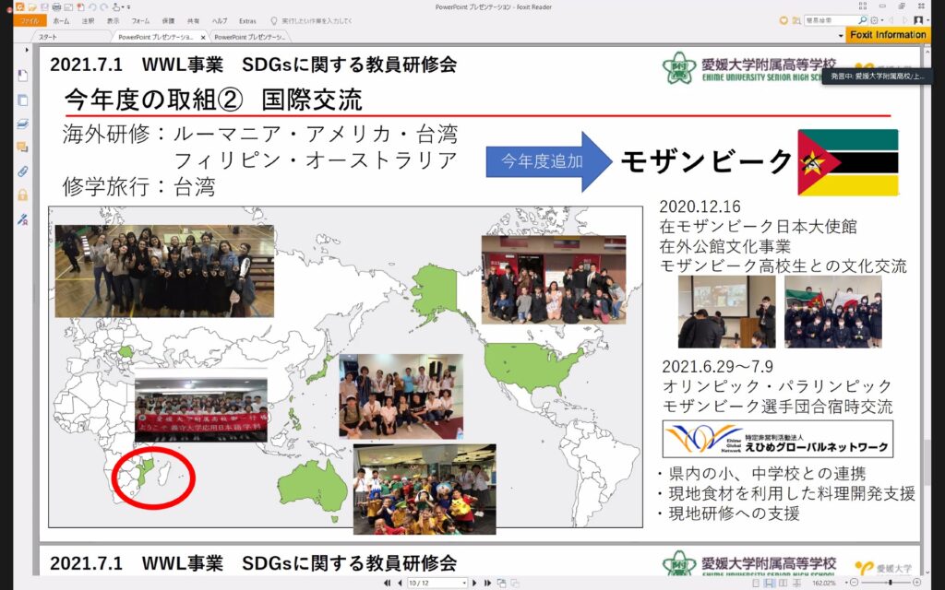Close the active PowerPoint プレゼンテーション tab
This screenshot has width=945, height=590.
[x=203, y=37]
